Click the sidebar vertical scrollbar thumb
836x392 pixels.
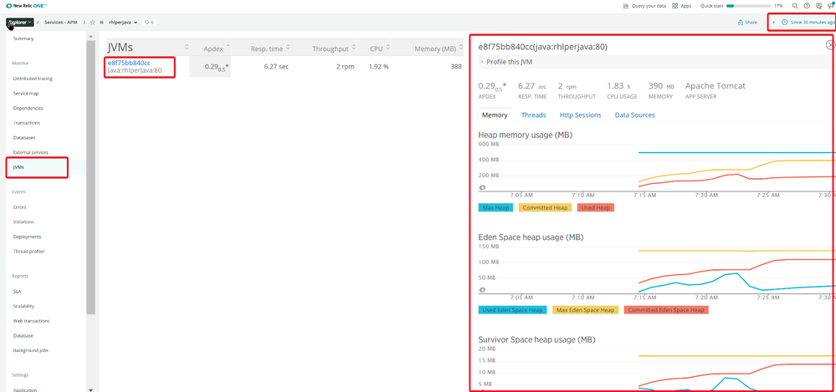[90, 176]
